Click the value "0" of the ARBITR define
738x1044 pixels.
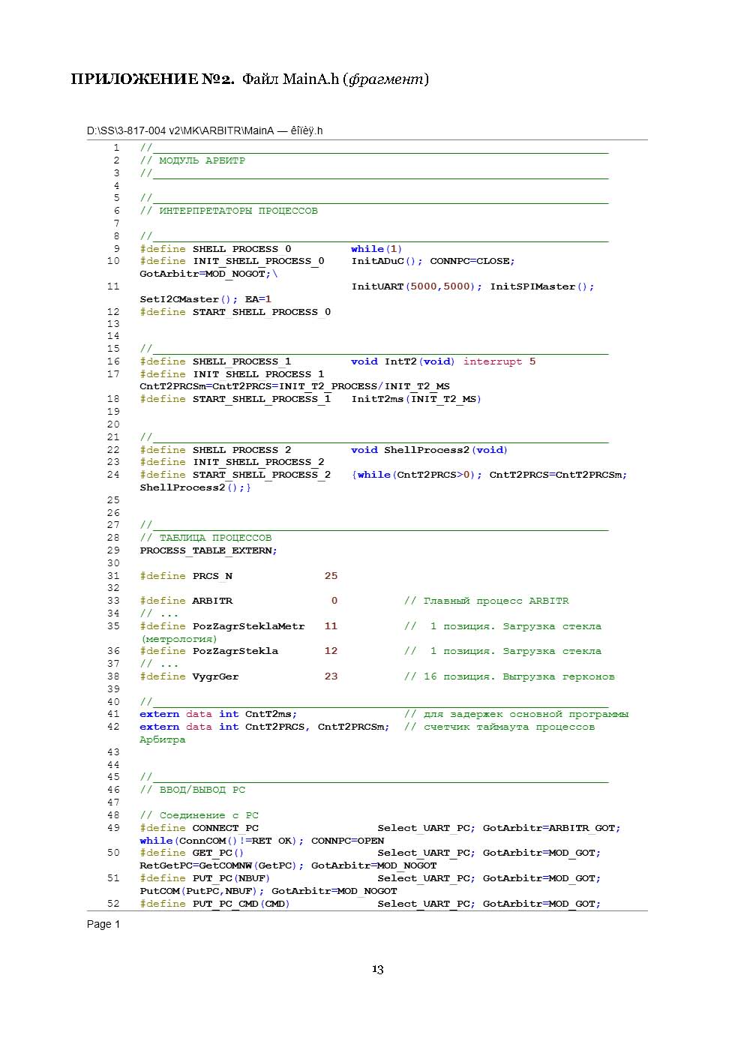[334, 601]
